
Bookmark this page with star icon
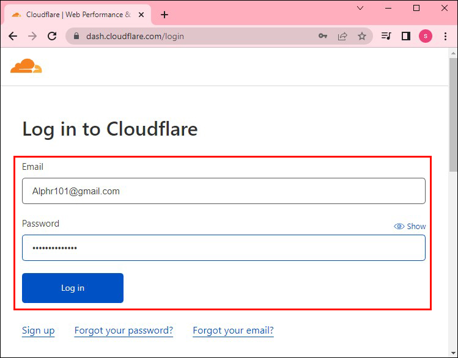362,36
